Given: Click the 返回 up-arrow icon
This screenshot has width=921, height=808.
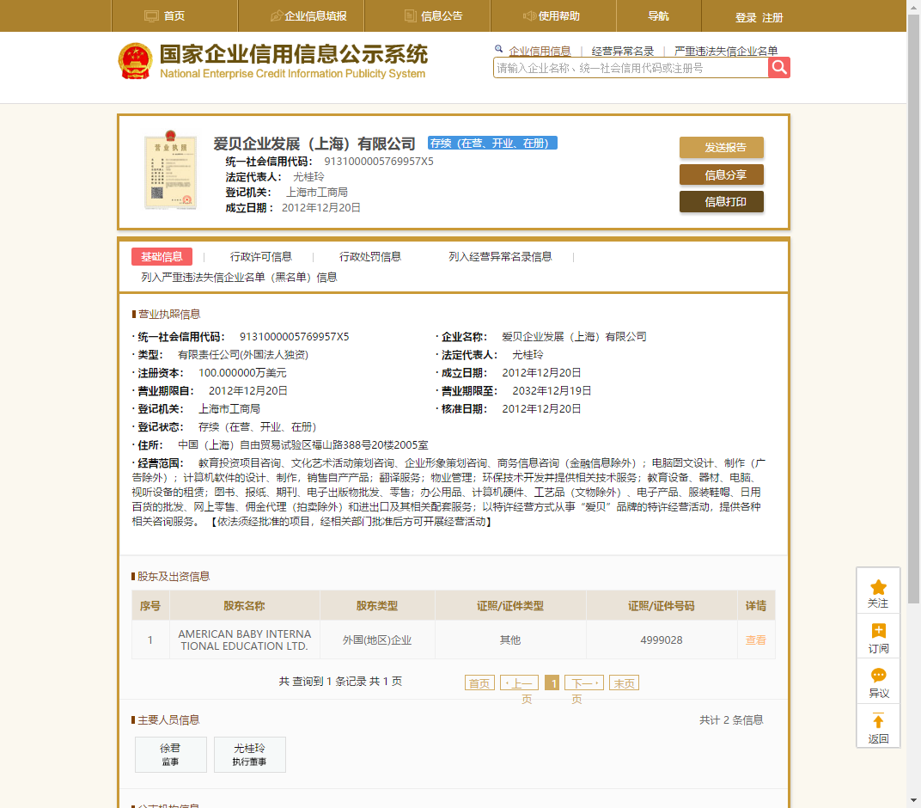Looking at the screenshot, I should tap(878, 722).
